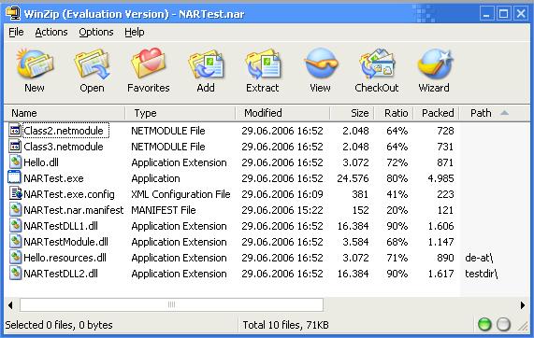Viewport: 534px width, 338px height.
Task: Click 'Total 10 files, 71KB' status text
Action: 286,325
